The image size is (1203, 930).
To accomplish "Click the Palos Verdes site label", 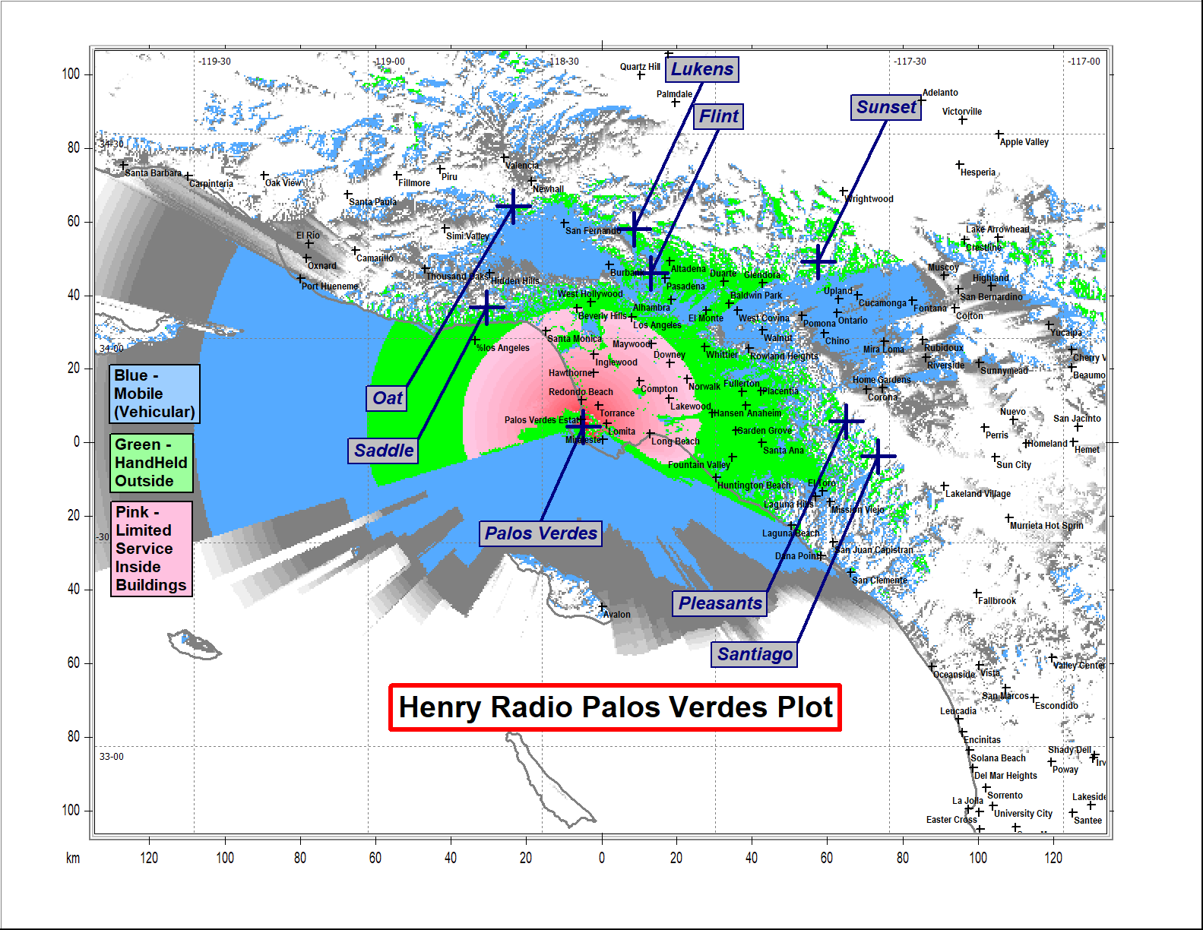I will (541, 533).
